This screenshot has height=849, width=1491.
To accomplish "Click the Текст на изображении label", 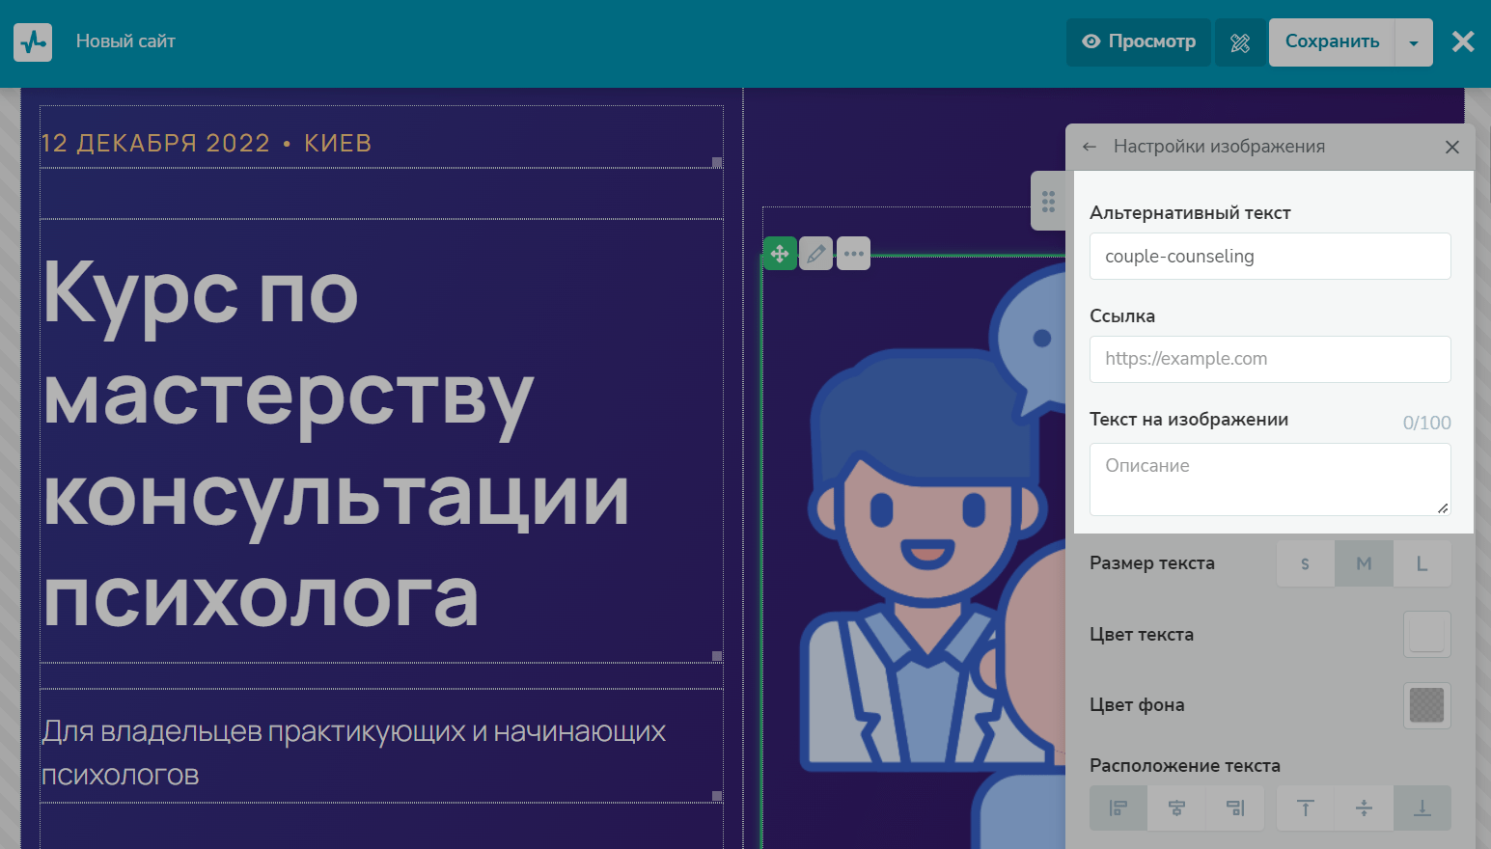I will [1189, 420].
